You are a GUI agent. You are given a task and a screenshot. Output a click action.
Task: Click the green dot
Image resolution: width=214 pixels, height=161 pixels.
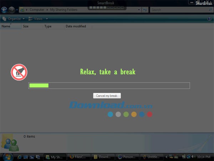pos(126,114)
